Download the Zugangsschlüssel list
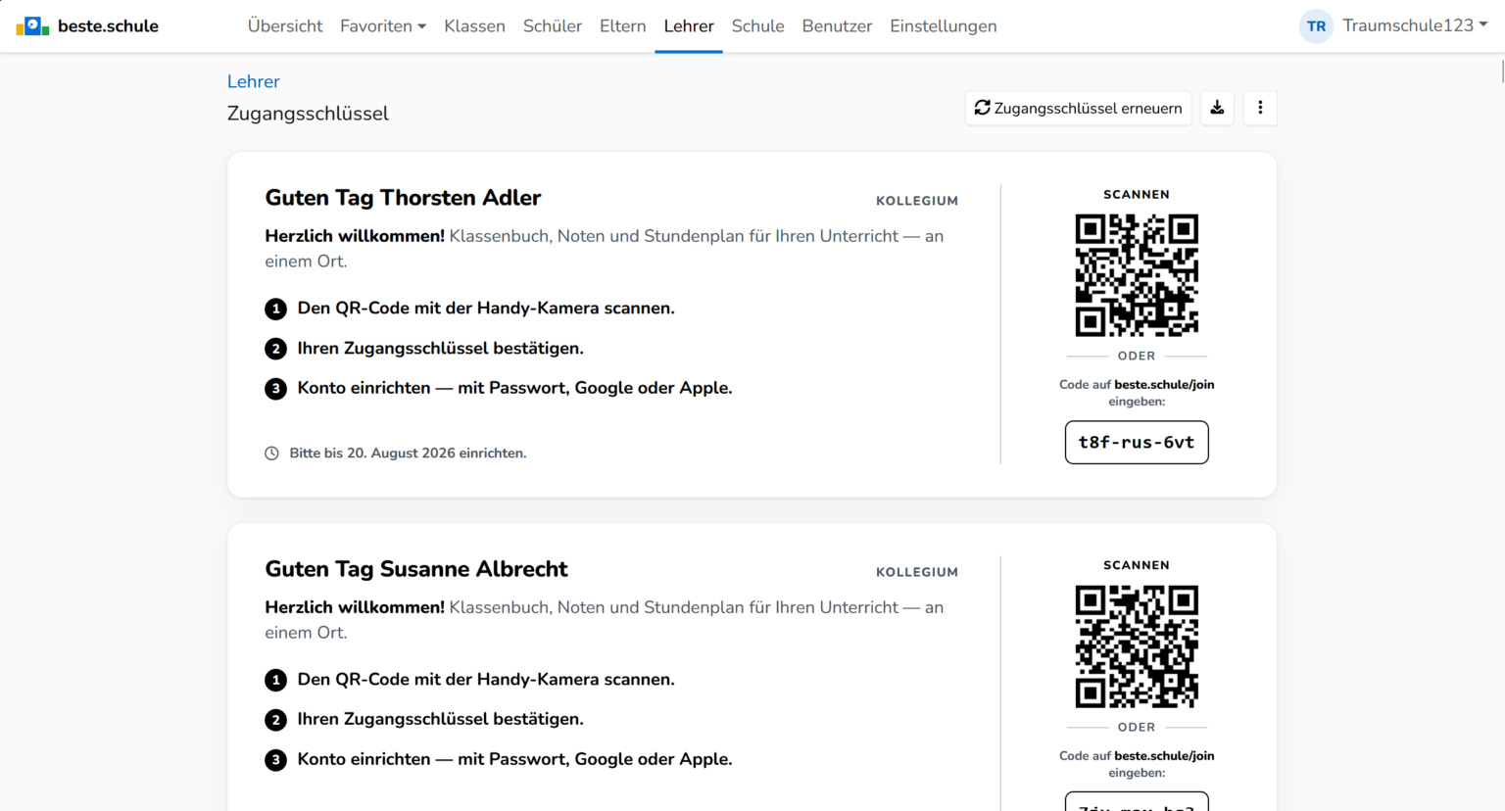1505x811 pixels. (1217, 108)
